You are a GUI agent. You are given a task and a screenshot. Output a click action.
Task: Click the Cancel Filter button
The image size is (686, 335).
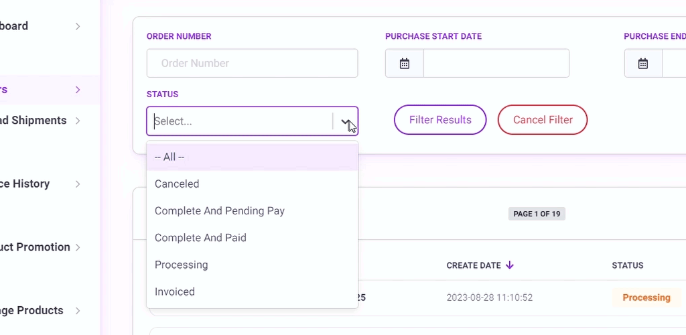[x=543, y=120]
